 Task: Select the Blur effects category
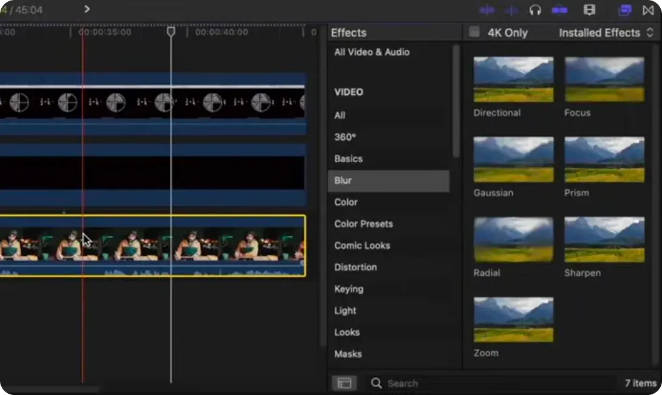(x=389, y=181)
